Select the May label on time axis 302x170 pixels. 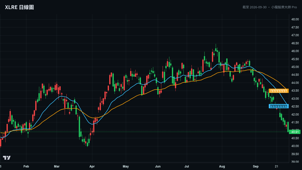tap(126, 166)
